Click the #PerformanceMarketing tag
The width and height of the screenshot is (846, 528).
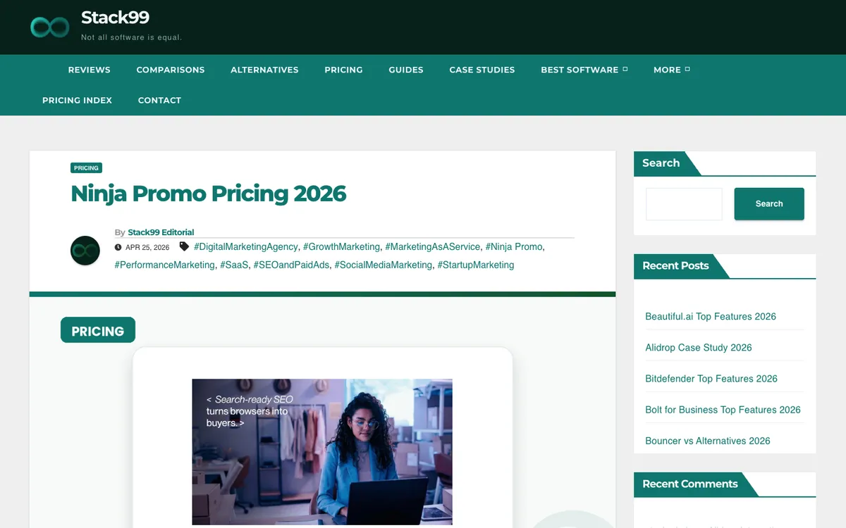pos(164,265)
